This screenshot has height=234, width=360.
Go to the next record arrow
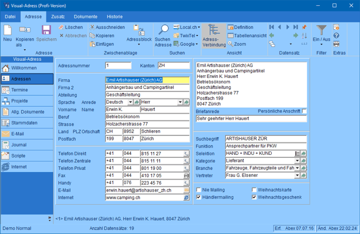[x=287, y=27]
